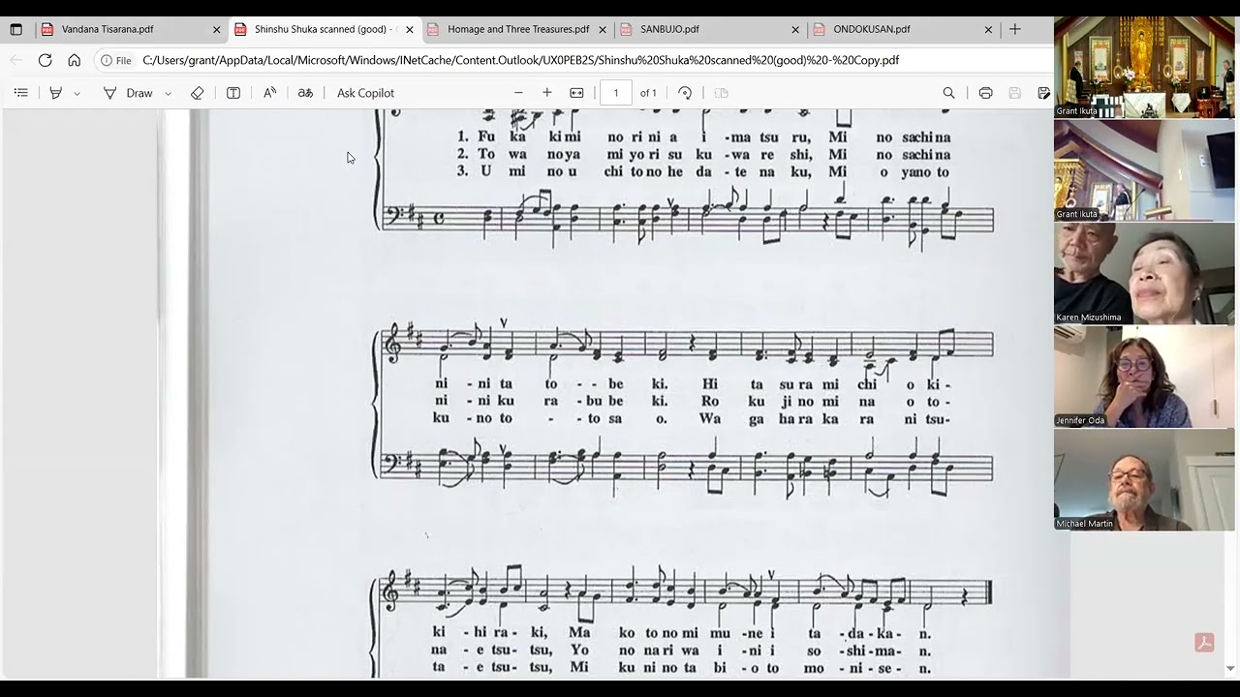Select Grant Ikuta's second temple video
The width and height of the screenshot is (1240, 697).
(1144, 170)
